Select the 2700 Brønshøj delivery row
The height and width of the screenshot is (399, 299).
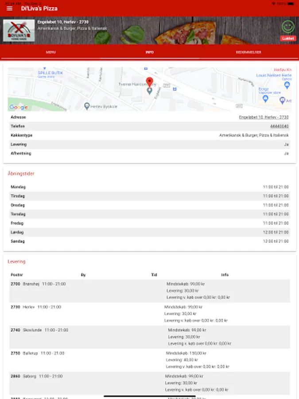coord(150,291)
